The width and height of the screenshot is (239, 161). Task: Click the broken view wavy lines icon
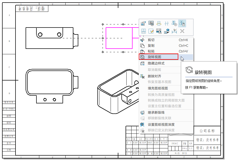pos(167,24)
